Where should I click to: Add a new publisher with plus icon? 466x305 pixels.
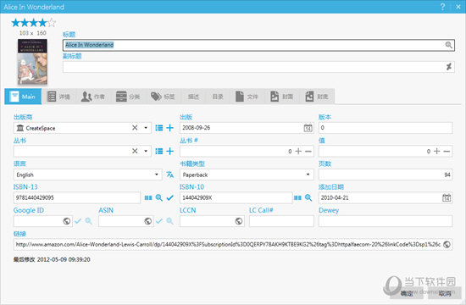click(169, 128)
